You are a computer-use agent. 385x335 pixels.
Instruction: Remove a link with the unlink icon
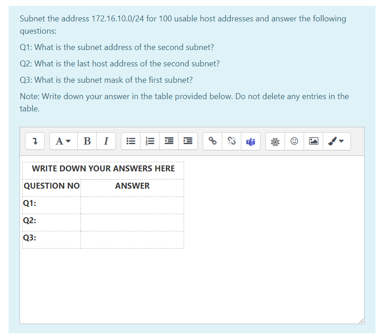231,141
